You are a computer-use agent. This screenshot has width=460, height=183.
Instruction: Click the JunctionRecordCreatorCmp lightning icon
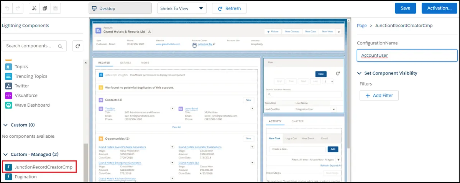click(8, 167)
